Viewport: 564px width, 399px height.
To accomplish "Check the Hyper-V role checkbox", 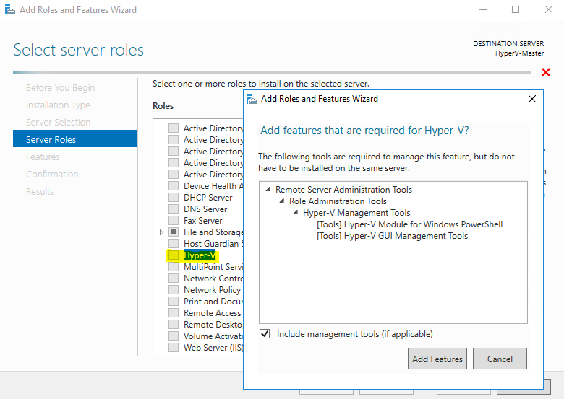I will tap(174, 255).
